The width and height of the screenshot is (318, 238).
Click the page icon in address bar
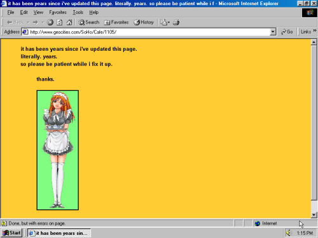(25, 32)
